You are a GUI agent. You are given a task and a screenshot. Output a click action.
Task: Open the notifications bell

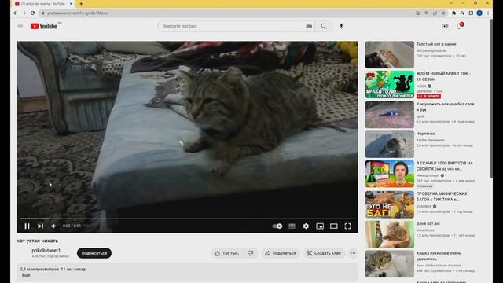pyautogui.click(x=459, y=26)
